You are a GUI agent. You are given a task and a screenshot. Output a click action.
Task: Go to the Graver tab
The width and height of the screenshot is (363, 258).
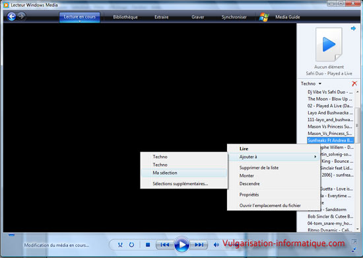[x=198, y=17]
